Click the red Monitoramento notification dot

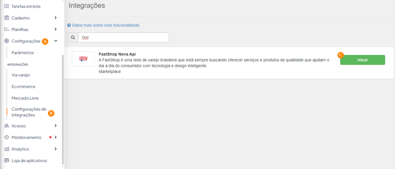pos(51,137)
